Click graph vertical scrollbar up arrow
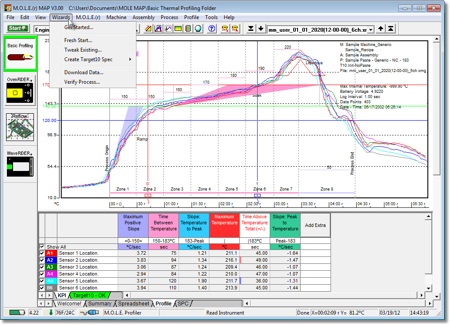The width and height of the screenshot is (450, 325). [437, 39]
